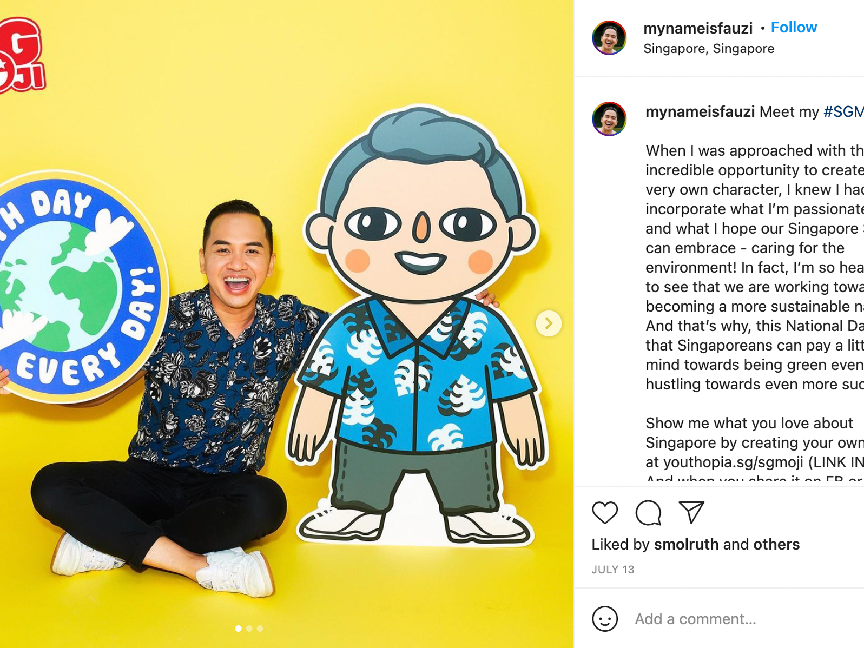Open mynameisfauzi profile from header username

698,28
